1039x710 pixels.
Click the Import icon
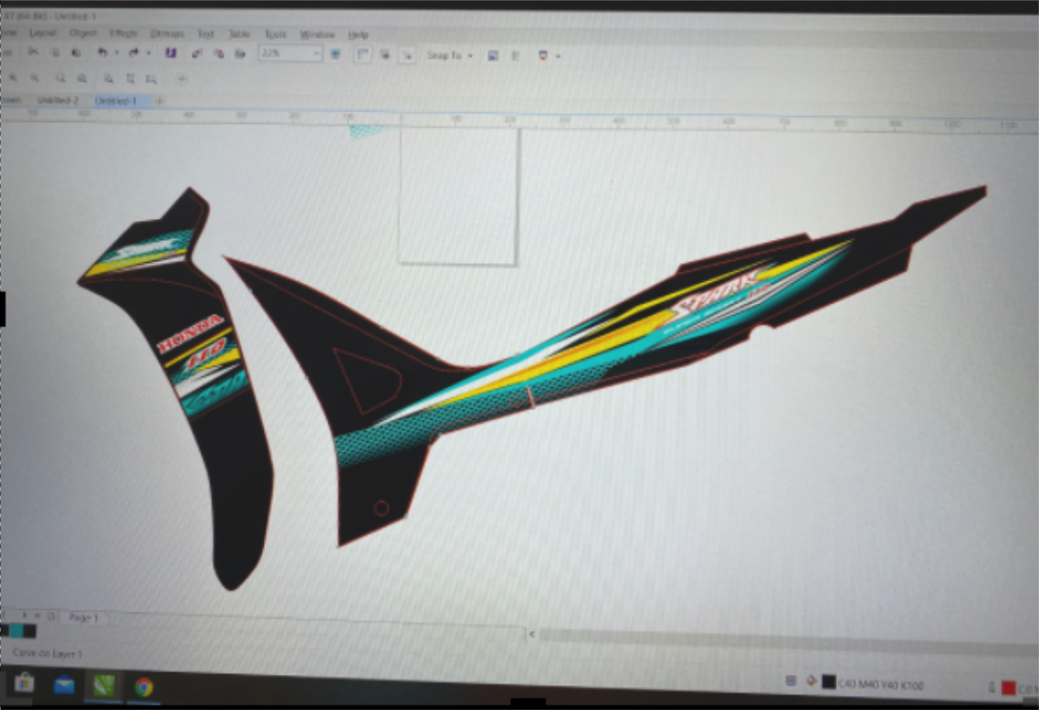pyautogui.click(x=197, y=53)
